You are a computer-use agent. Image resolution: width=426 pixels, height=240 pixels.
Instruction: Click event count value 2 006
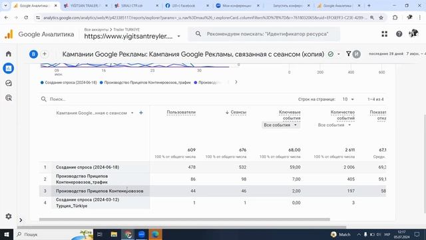(x=349, y=167)
